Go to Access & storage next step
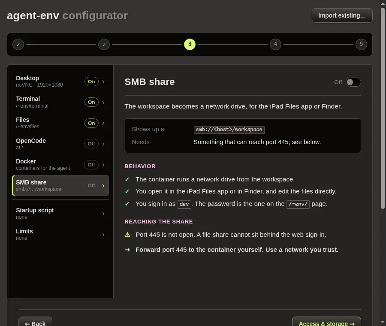This screenshot has height=326, width=386. pos(326,323)
